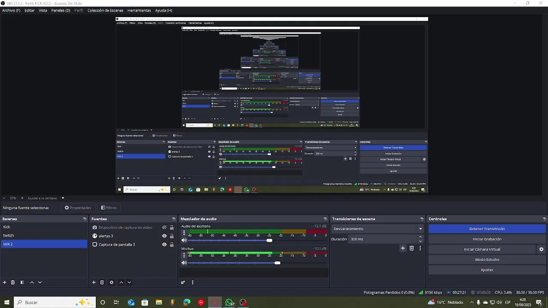Screen dimensions: 548x308
Task: Open Colección de Escenas menu
Action: pyautogui.click(x=105, y=10)
